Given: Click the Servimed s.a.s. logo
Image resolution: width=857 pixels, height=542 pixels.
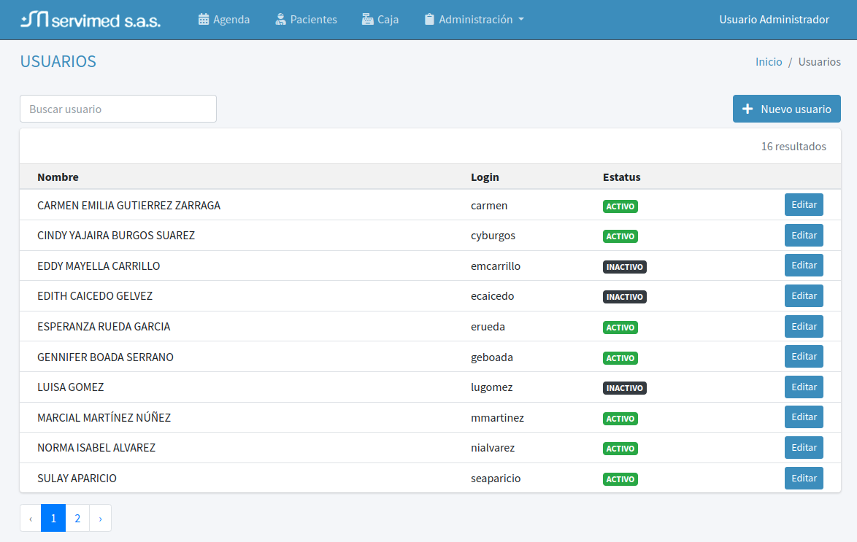Looking at the screenshot, I should [x=91, y=20].
